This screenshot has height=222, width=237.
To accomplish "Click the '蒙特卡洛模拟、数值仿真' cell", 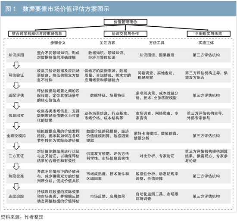I will 156,136.
